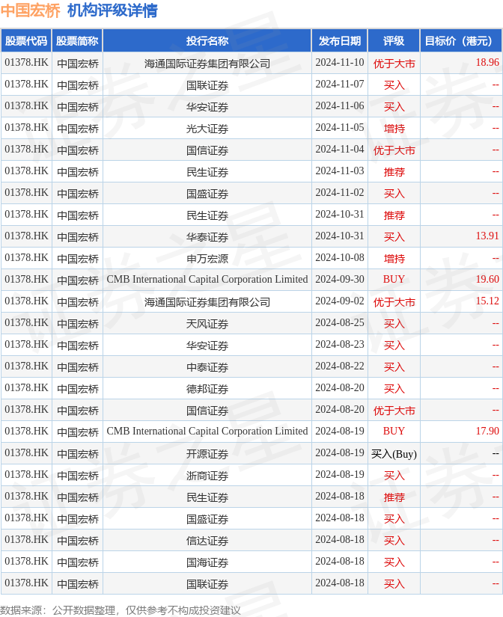Click the 机构评级详情 heading
This screenshot has height=617, width=503.
(112, 10)
